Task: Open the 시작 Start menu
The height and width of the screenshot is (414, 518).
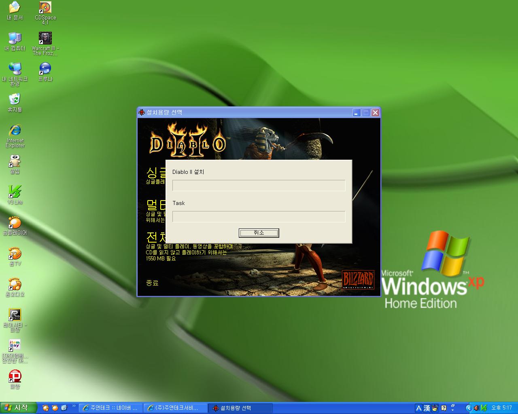Action: 18,408
